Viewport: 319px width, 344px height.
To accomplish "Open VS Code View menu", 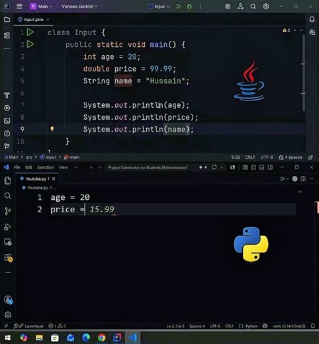I will (x=63, y=167).
